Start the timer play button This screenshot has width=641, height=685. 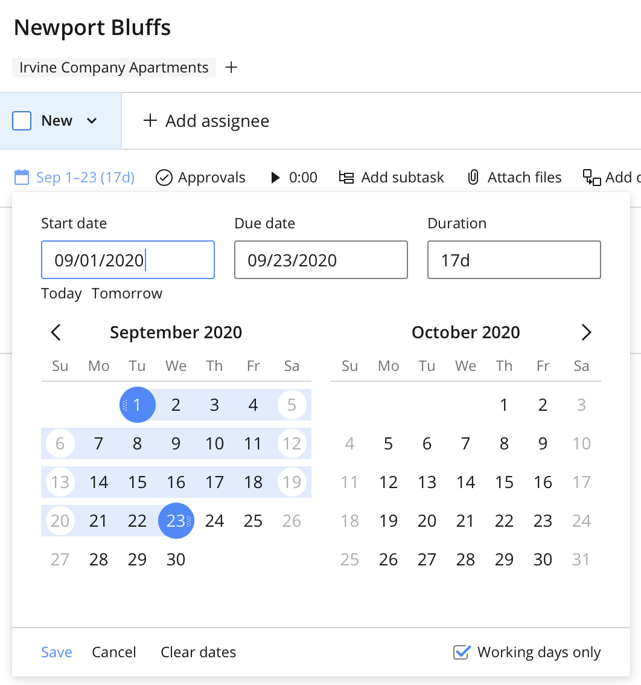coord(275,178)
